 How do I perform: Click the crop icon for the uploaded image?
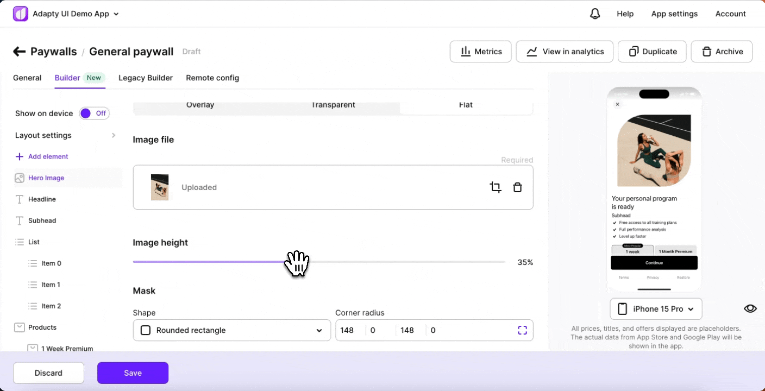(495, 187)
